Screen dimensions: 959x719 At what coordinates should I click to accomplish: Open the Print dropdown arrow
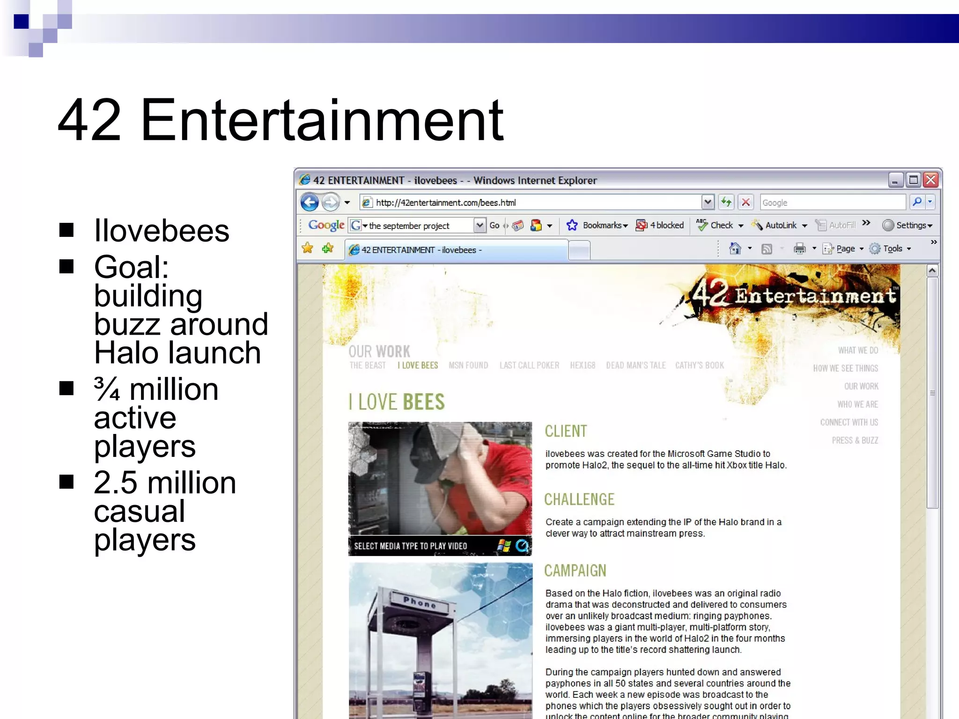pos(814,249)
